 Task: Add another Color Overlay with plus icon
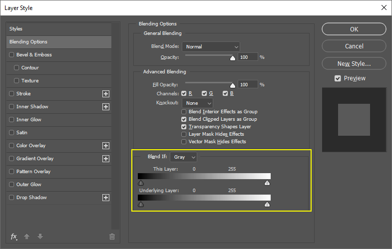click(x=105, y=146)
